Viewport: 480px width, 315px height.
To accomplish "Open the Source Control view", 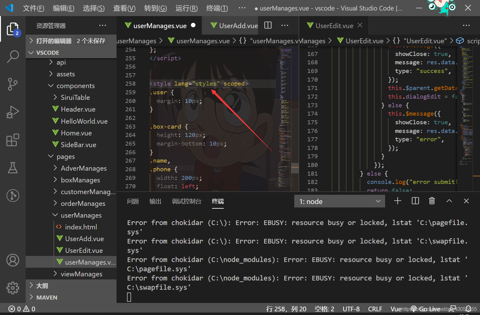I will 13,84.
